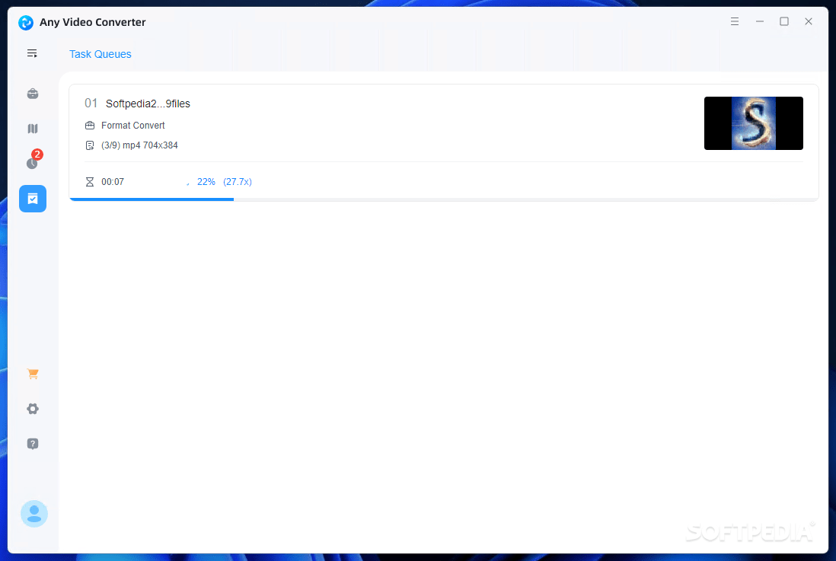Open the conversion toolbox panel
The image size is (836, 561).
coord(32,93)
